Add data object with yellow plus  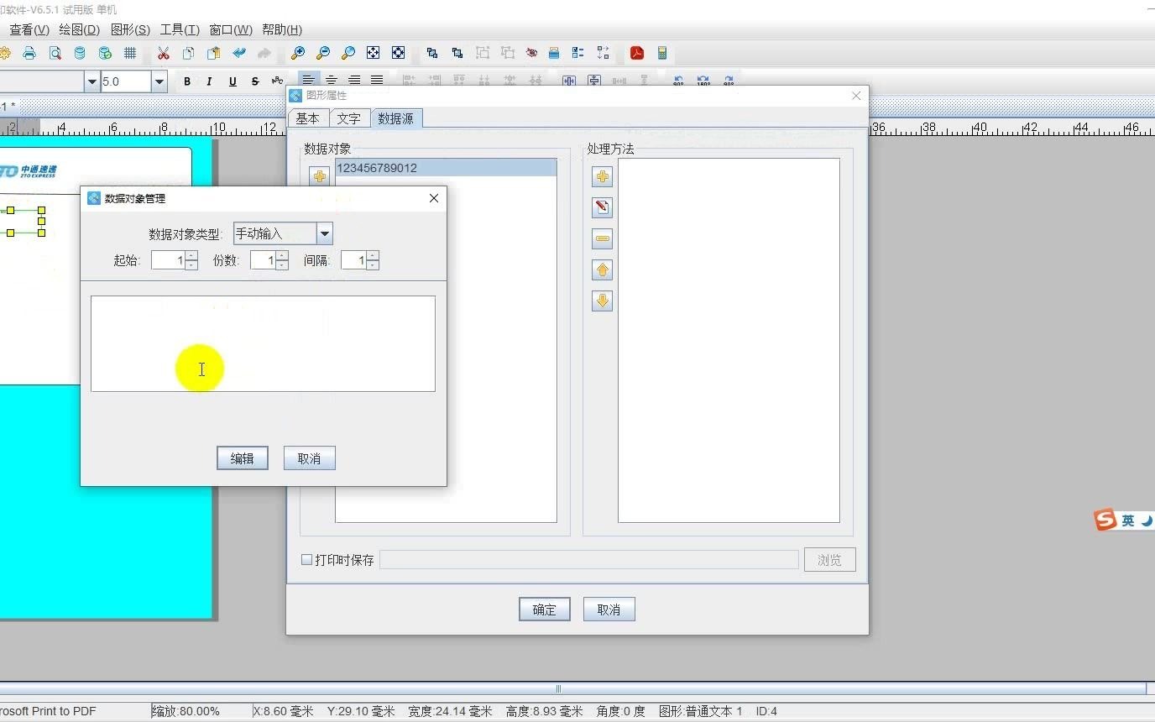coord(320,176)
